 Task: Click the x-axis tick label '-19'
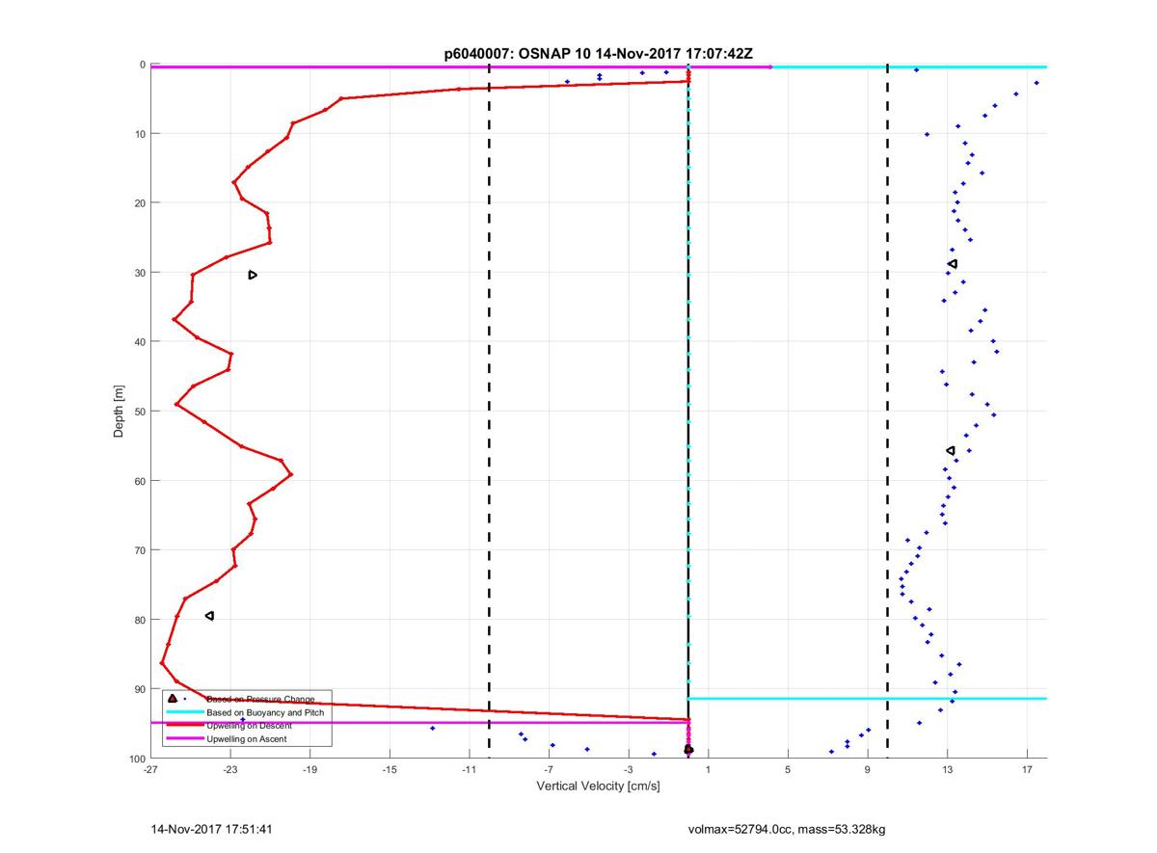point(309,770)
